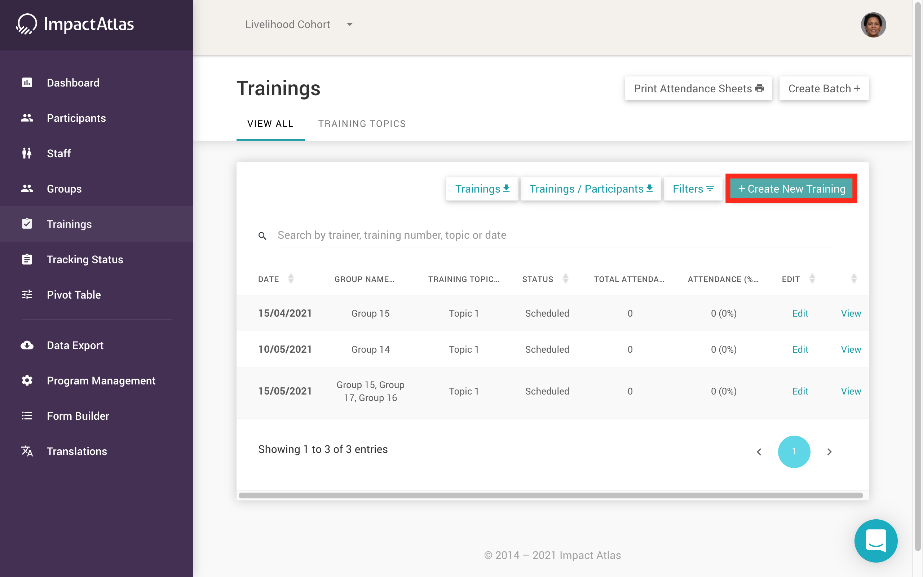
Task: Click the Program Management gear icon
Action: 27,380
